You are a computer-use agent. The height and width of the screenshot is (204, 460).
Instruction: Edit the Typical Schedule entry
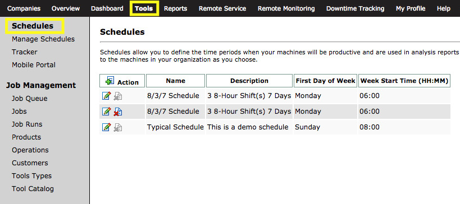tap(107, 127)
